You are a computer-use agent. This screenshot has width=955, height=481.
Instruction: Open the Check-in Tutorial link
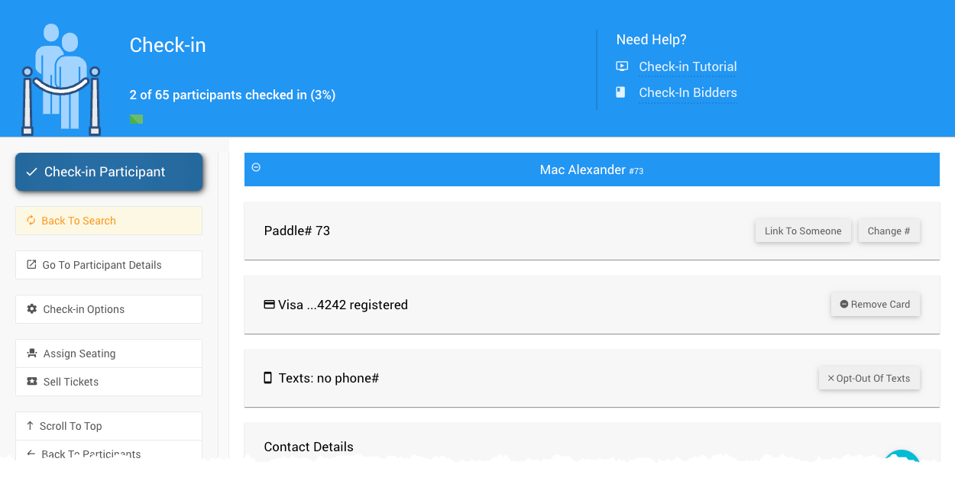688,66
